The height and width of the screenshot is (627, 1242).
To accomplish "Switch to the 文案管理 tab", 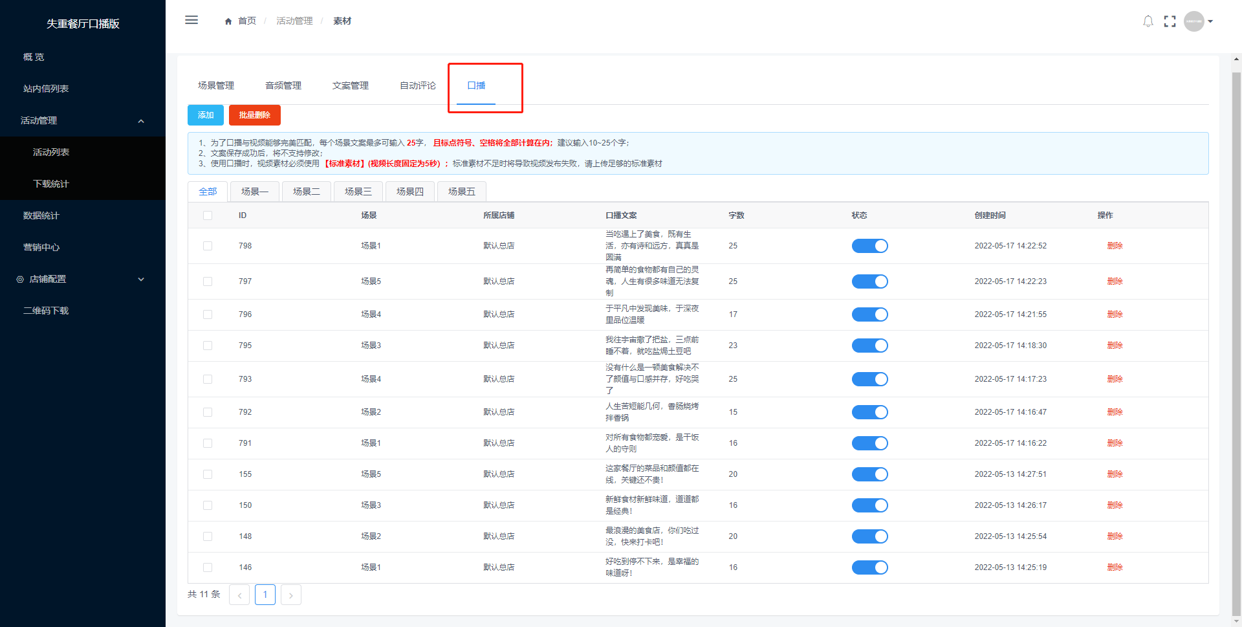I will tap(350, 85).
